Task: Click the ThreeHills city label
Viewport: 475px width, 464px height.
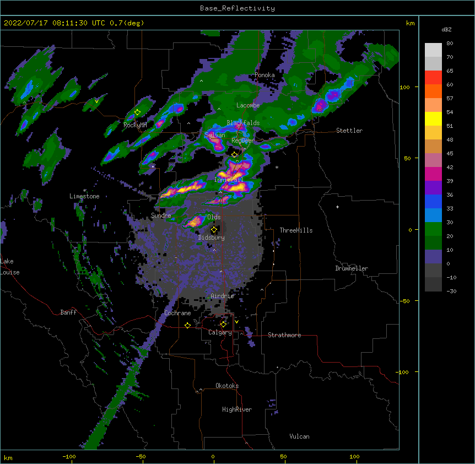Action: coord(296,230)
